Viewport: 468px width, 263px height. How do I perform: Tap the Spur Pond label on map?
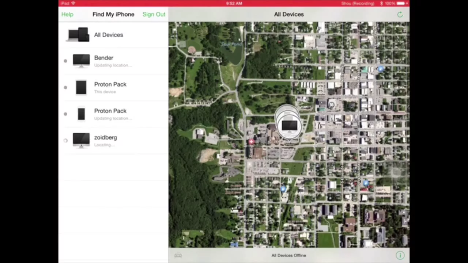click(x=231, y=44)
